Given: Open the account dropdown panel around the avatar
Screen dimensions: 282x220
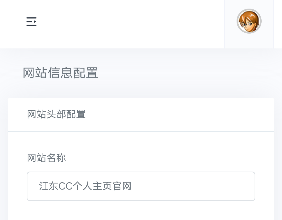Looking at the screenshot, I should (249, 24).
